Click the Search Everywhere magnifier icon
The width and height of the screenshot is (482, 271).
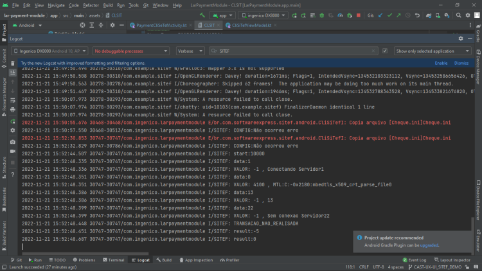pos(458,15)
